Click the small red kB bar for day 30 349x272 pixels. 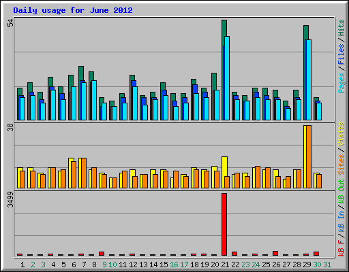[x=316, y=254]
